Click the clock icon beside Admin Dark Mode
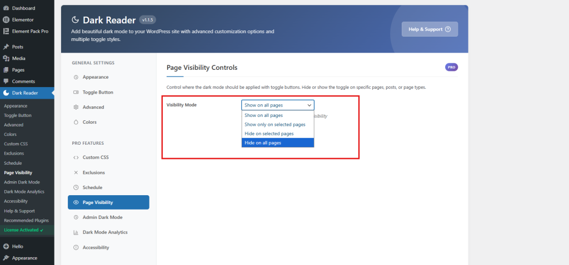 click(76, 217)
